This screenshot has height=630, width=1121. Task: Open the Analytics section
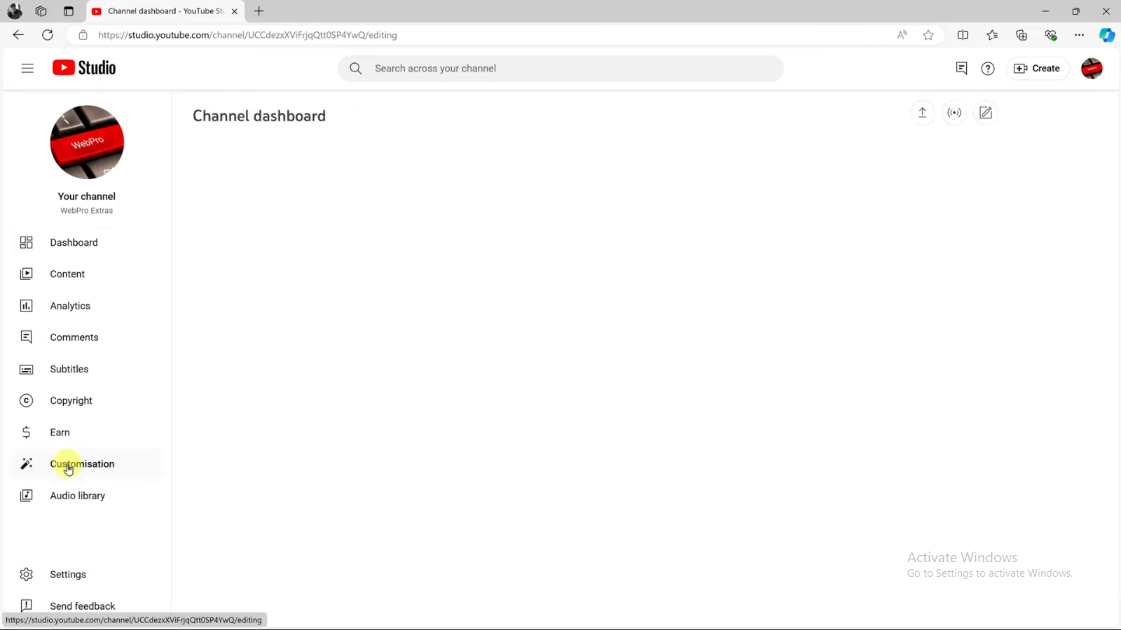coord(87,306)
